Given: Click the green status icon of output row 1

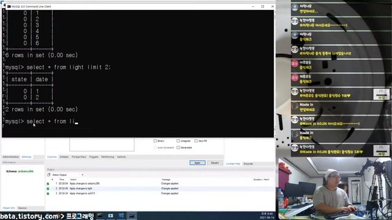Looking at the screenshot, I should coord(48,184).
